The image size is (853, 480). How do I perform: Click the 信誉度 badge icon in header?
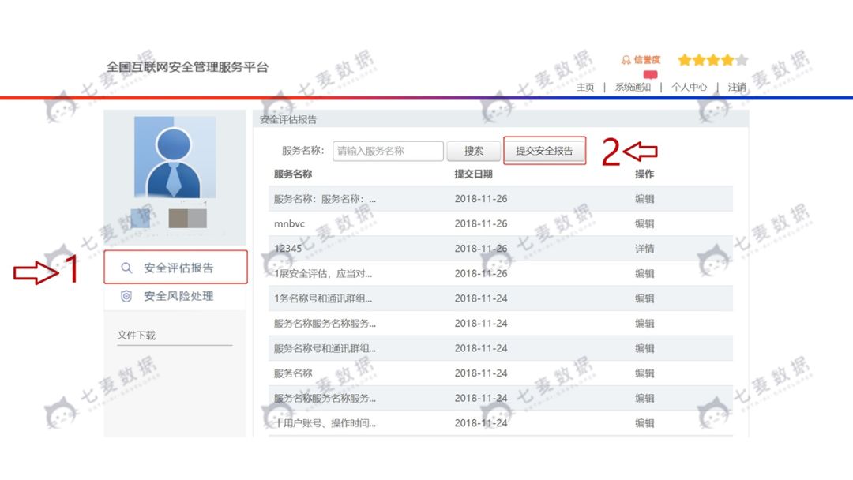(x=626, y=60)
